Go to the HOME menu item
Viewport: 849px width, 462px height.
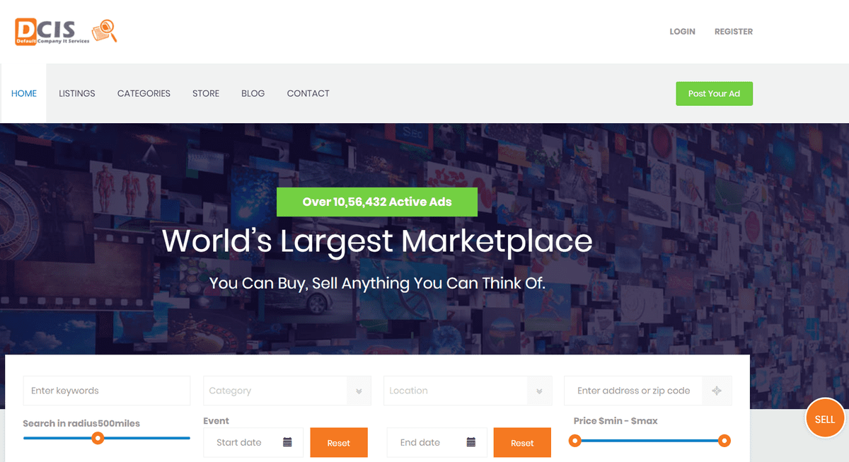point(24,93)
